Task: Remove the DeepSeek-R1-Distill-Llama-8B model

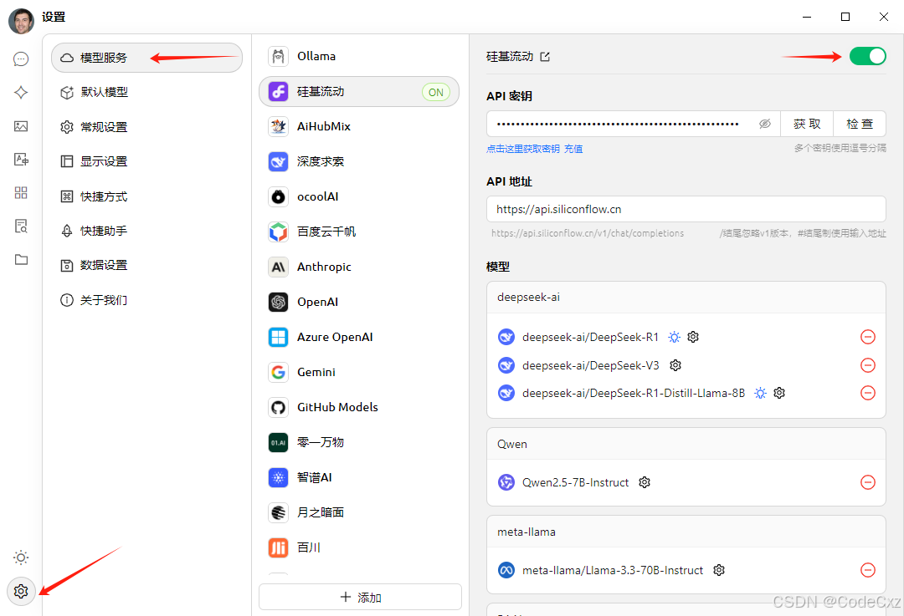Action: click(868, 393)
